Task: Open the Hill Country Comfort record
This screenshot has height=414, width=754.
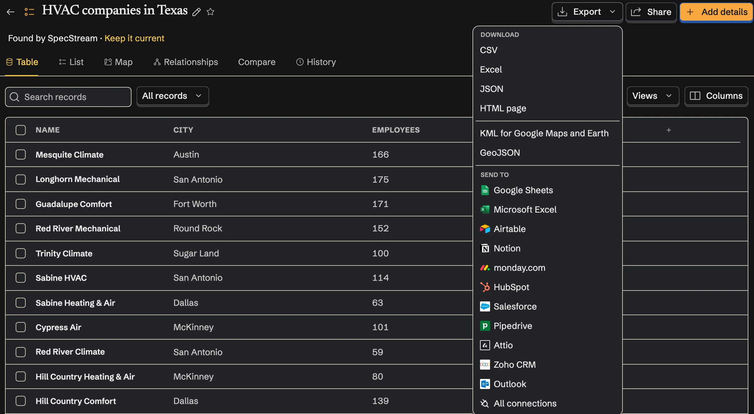Action: 76,401
